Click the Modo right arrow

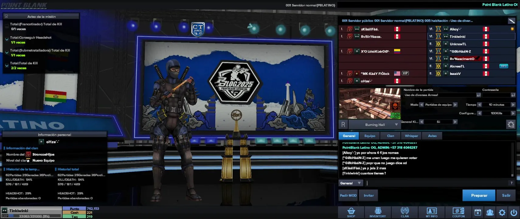(x=455, y=105)
